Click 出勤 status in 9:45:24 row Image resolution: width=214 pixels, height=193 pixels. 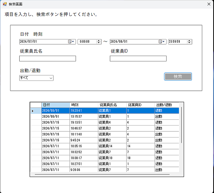(167, 140)
